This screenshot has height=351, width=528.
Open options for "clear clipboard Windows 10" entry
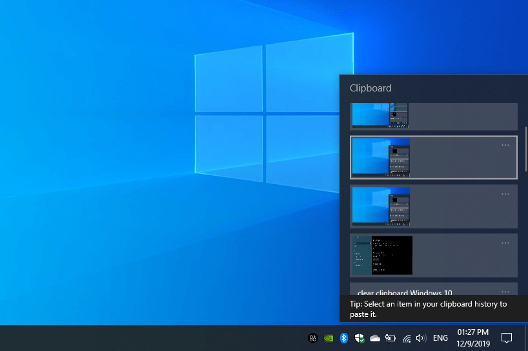coord(505,291)
